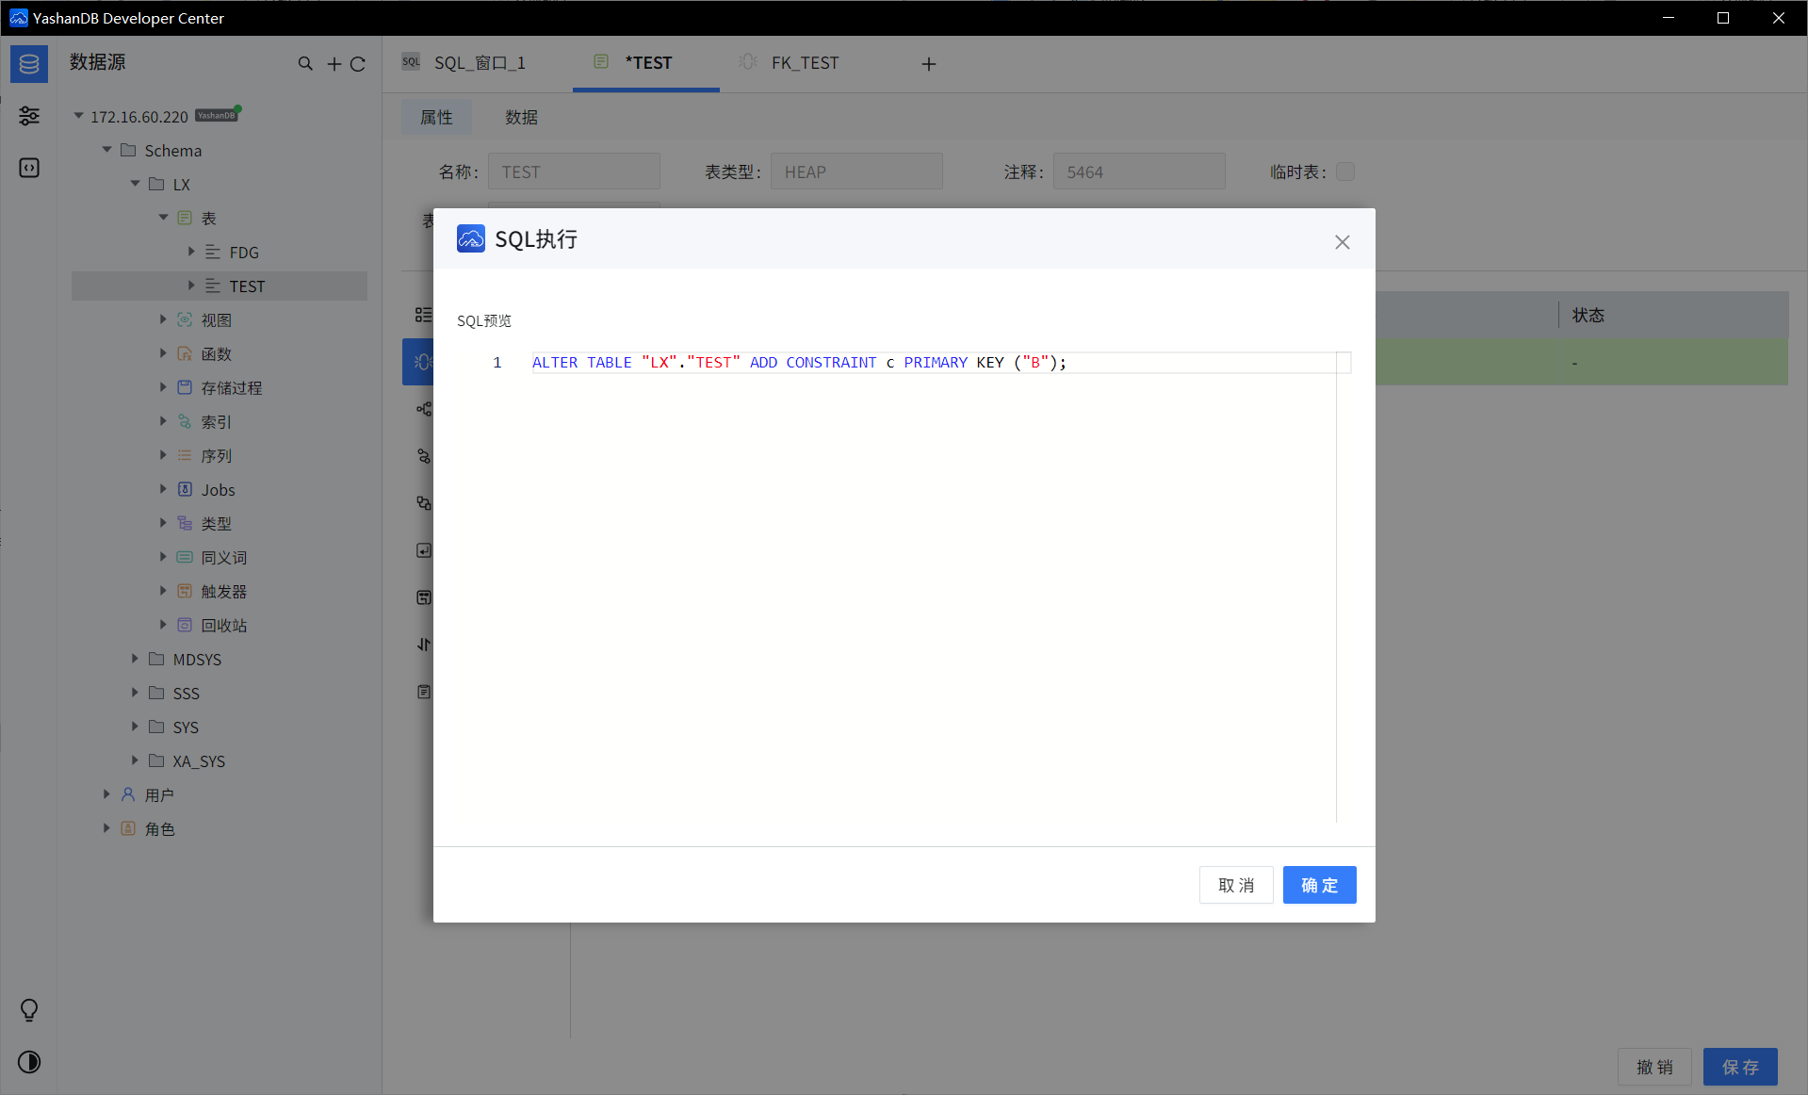Image resolution: width=1808 pixels, height=1095 pixels.
Task: Switch to the SQL_窗口_1 tab
Action: [479, 63]
